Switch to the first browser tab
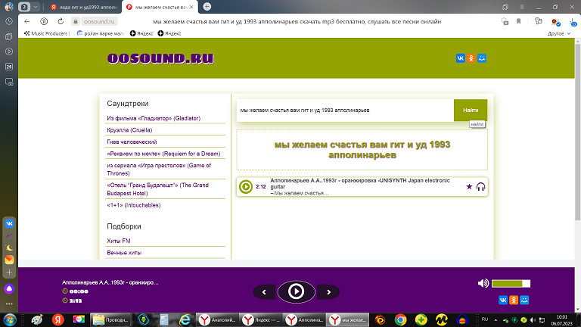581x327 pixels. point(84,7)
